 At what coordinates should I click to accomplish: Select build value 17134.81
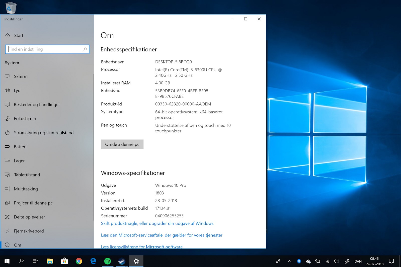tap(163, 208)
